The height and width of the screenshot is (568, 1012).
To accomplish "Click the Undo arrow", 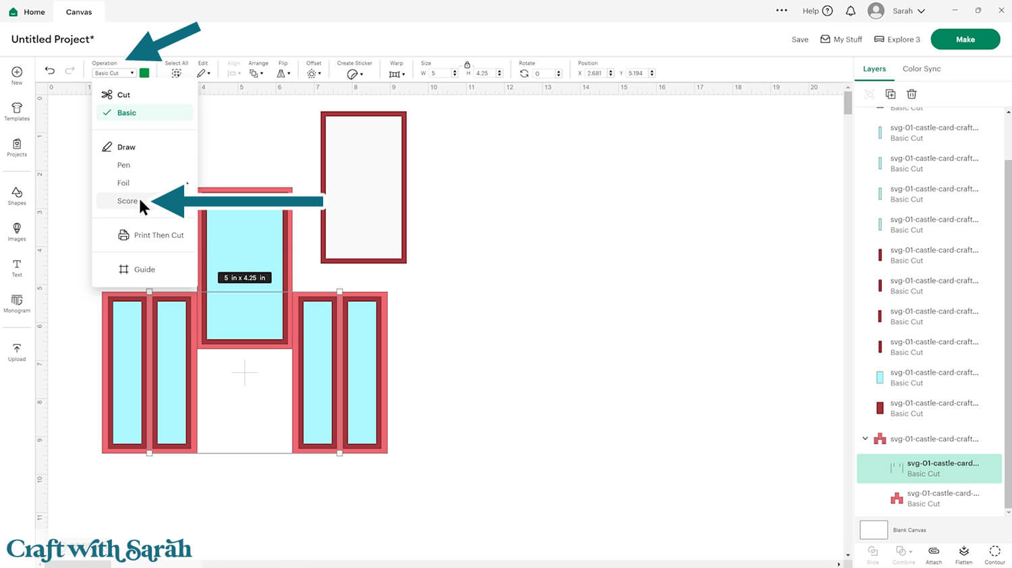I will pyautogui.click(x=50, y=71).
